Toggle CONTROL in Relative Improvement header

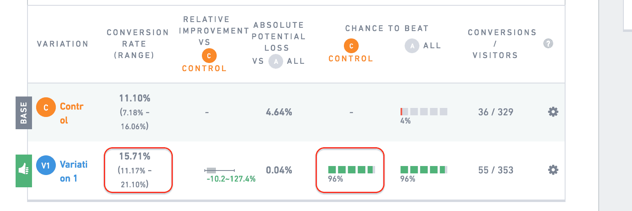(x=204, y=68)
